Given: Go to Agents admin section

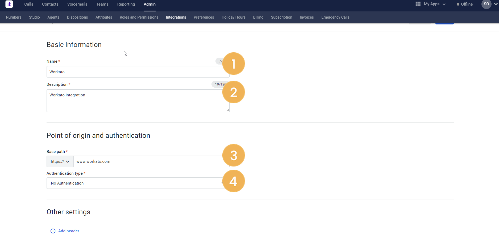Looking at the screenshot, I should click(x=53, y=17).
